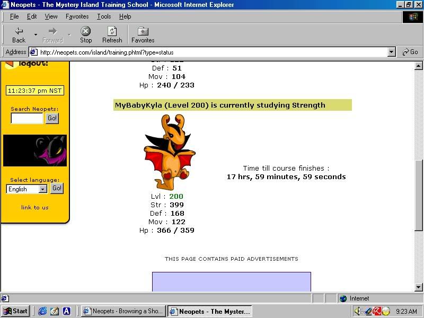
Task: Click 'THIS PAGE CONTAINS PAID ADVERTISEMENTS' notice
Action: [232, 259]
